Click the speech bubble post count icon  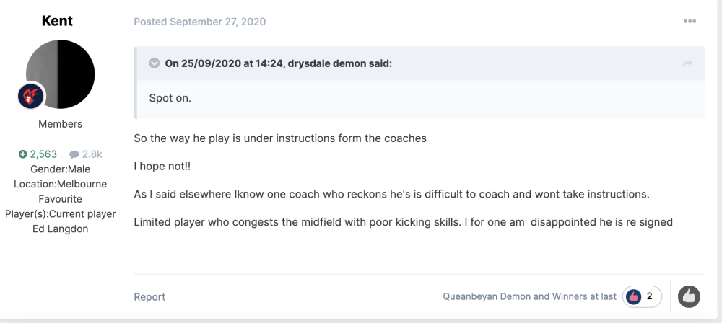coord(74,154)
